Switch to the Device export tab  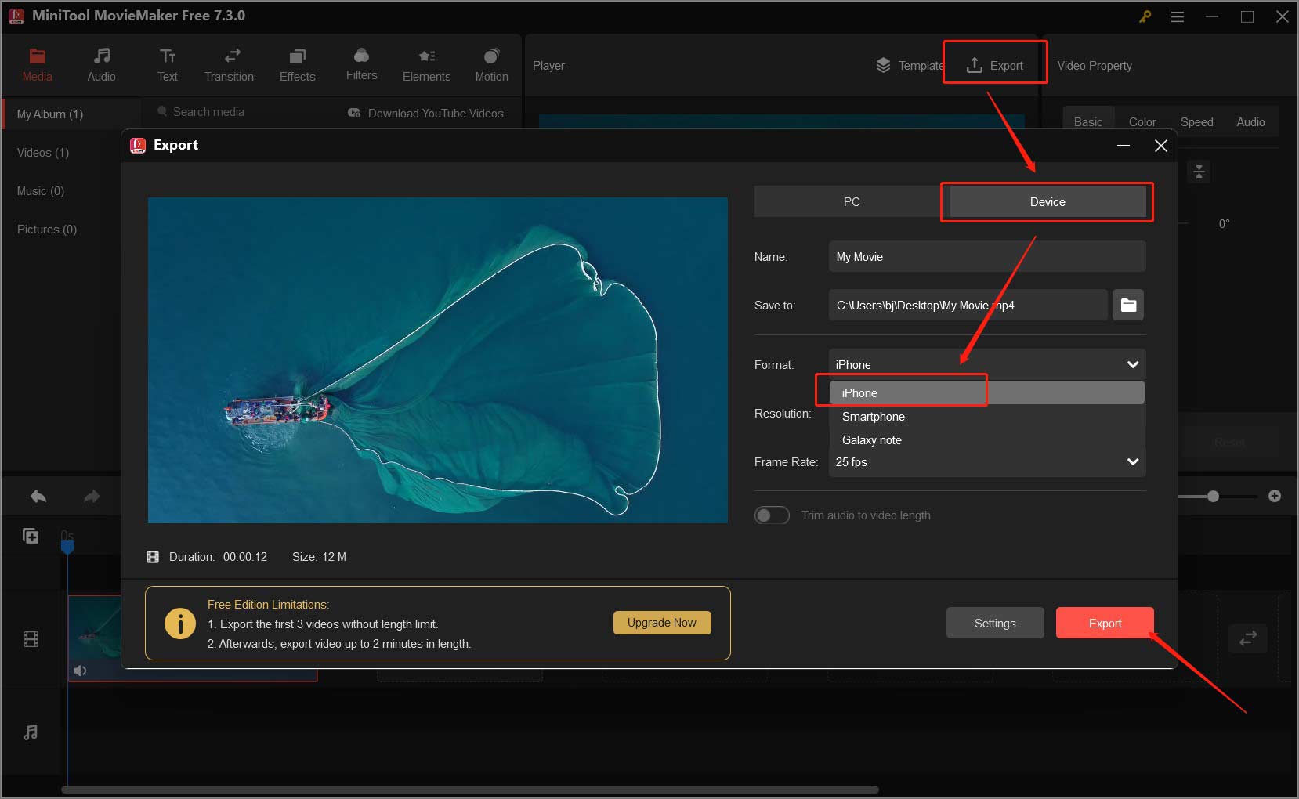pos(1048,201)
